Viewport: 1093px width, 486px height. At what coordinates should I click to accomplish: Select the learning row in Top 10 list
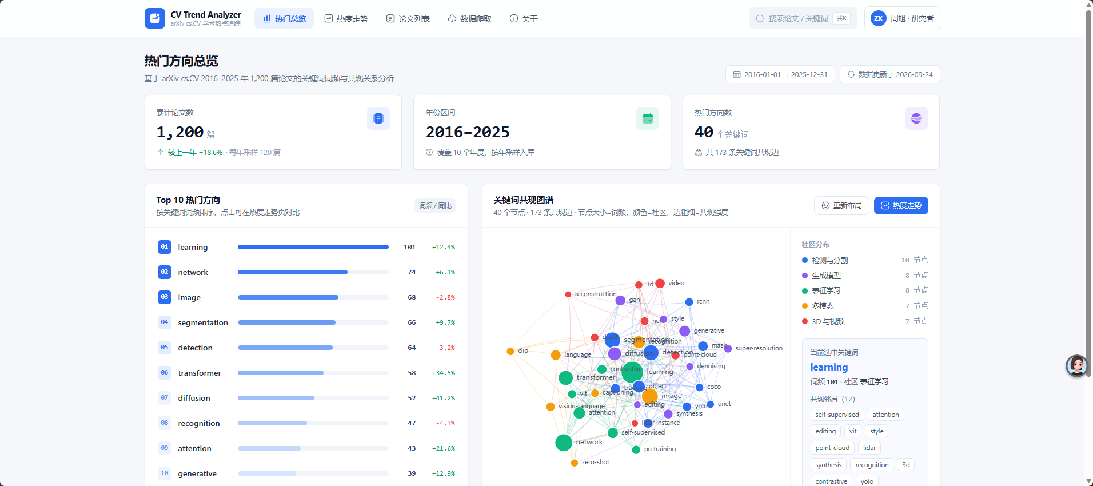point(306,247)
